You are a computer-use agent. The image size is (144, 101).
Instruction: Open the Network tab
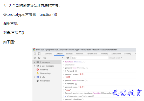[80, 54]
